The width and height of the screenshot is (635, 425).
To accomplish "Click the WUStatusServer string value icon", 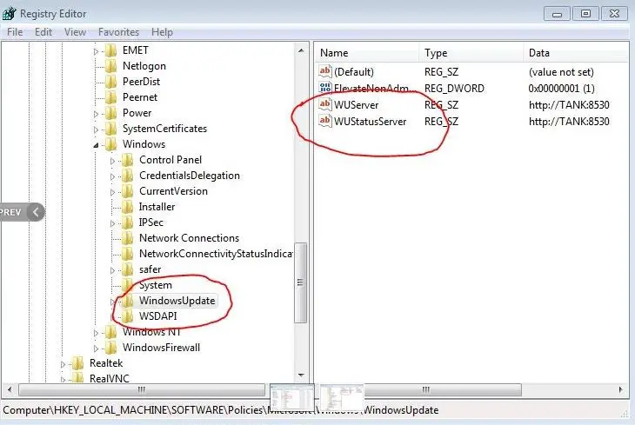I will [x=325, y=121].
